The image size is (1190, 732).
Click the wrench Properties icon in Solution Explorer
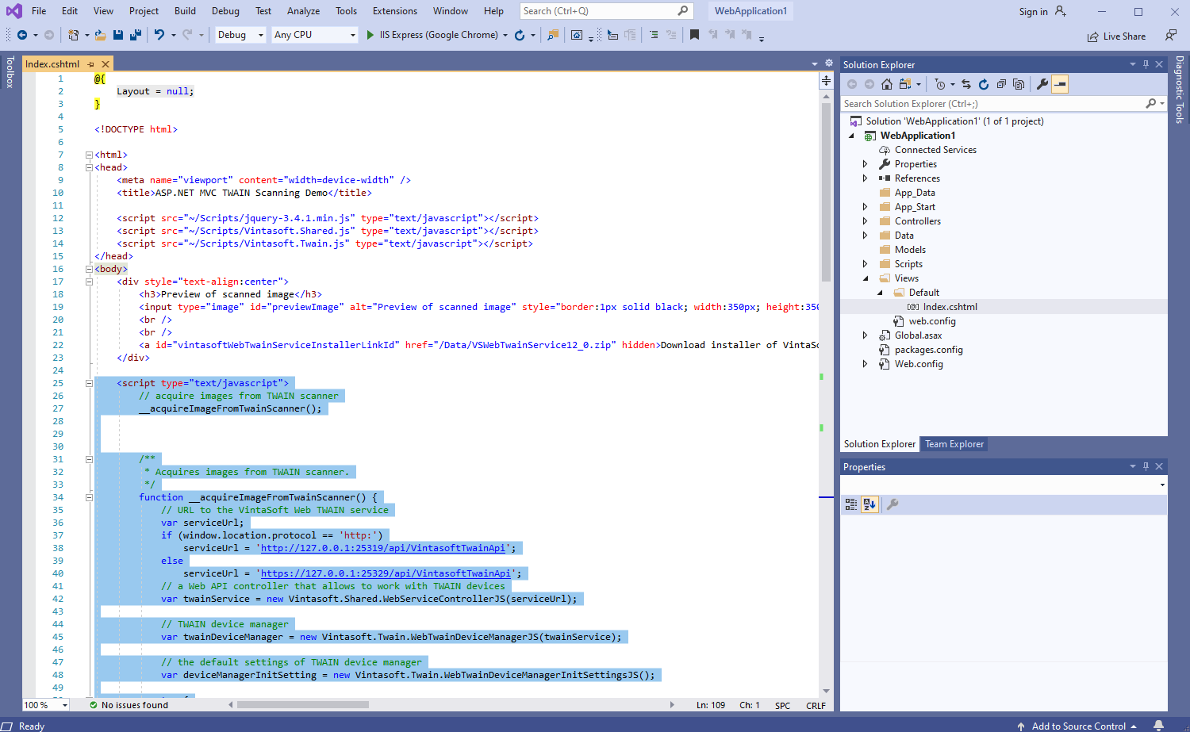pyautogui.click(x=1042, y=84)
